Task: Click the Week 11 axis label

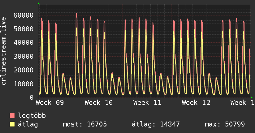Action: point(147,103)
